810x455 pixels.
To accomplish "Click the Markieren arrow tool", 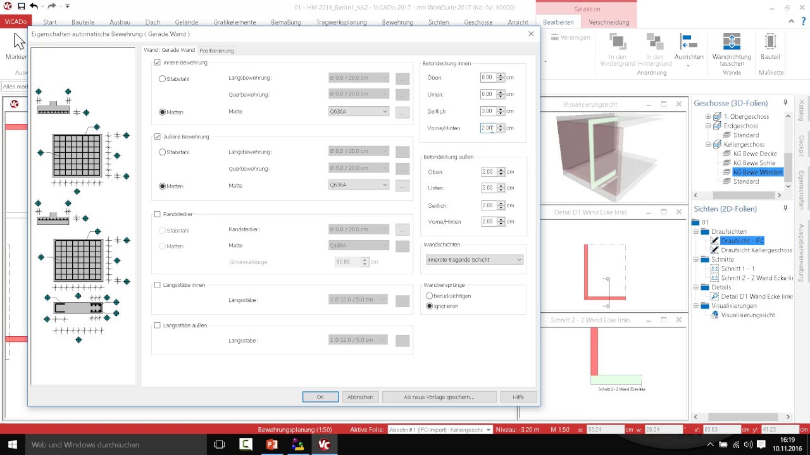I will click(x=20, y=41).
